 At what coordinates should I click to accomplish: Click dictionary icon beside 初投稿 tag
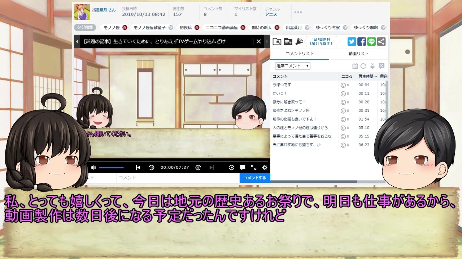[x=197, y=27]
